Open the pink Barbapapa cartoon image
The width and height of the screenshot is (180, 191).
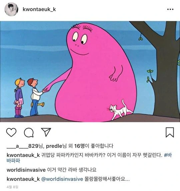(90, 72)
